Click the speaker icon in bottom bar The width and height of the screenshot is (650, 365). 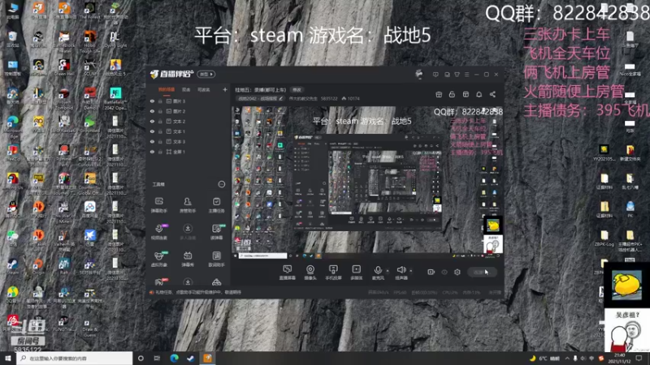click(401, 270)
